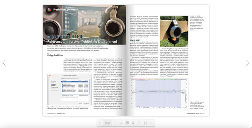Image resolution: width=252 pixels, height=128 pixels.
Task: Flip backward with the large left edge arrow
Action: [4, 63]
